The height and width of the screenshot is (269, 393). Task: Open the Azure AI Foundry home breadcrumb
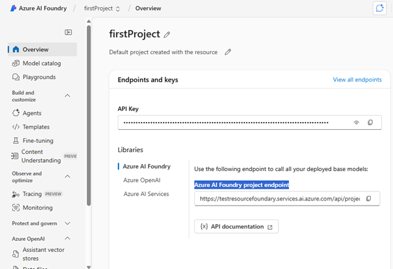pyautogui.click(x=43, y=8)
